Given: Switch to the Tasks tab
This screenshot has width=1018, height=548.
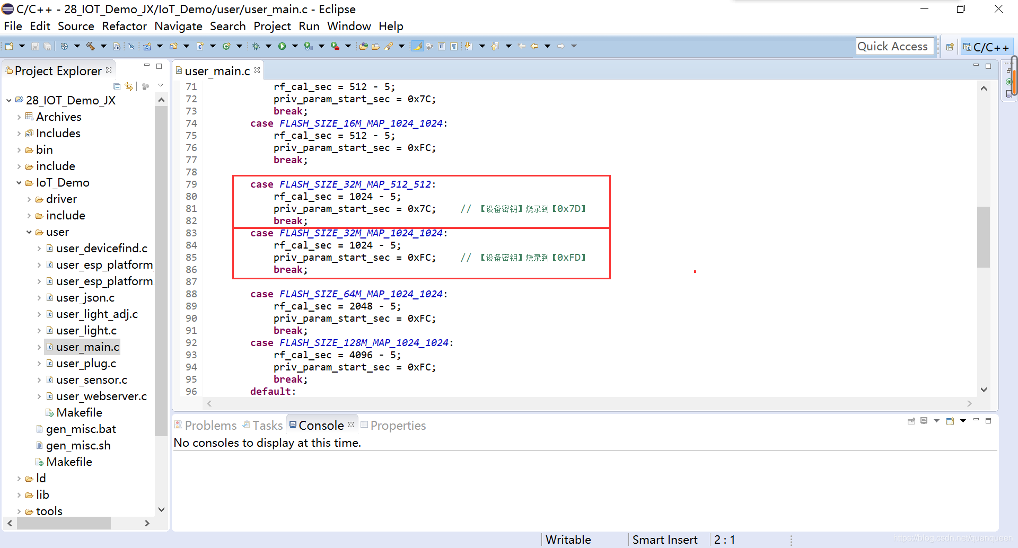Looking at the screenshot, I should [x=263, y=426].
